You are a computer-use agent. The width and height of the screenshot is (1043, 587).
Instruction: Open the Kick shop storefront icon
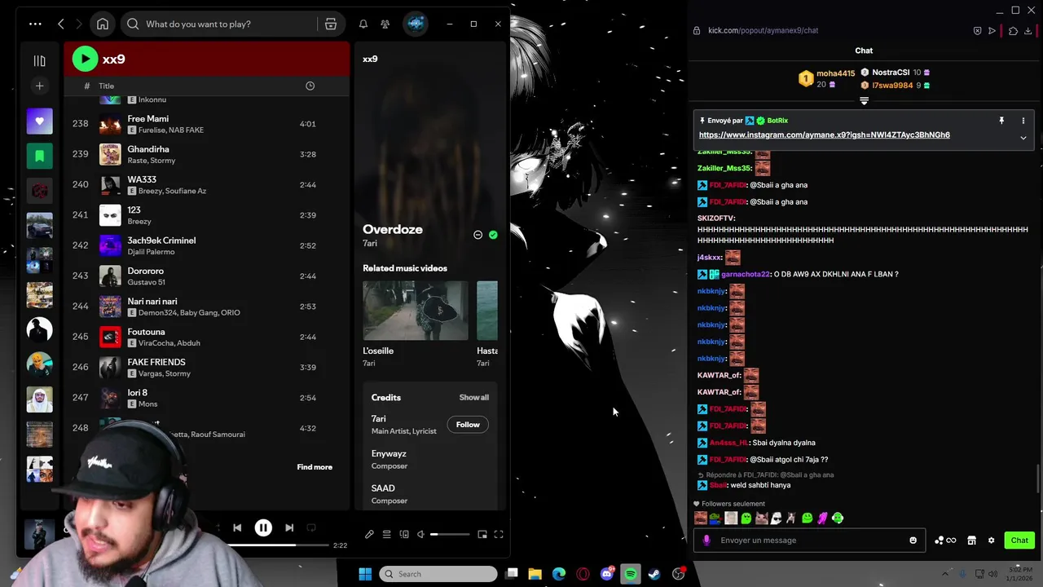click(971, 541)
